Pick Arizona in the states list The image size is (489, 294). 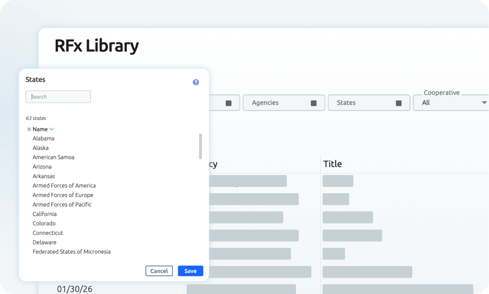[x=42, y=167]
